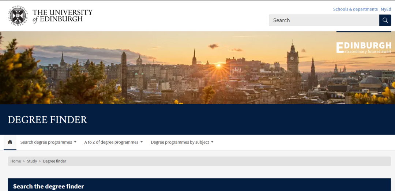This screenshot has width=395, height=191.
Task: Go to Home in the breadcrumb
Action: coord(16,161)
